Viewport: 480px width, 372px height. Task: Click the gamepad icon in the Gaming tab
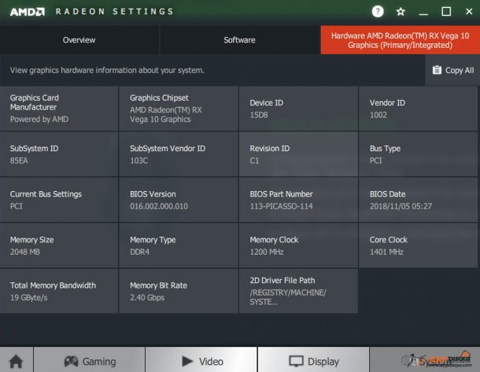point(71,361)
